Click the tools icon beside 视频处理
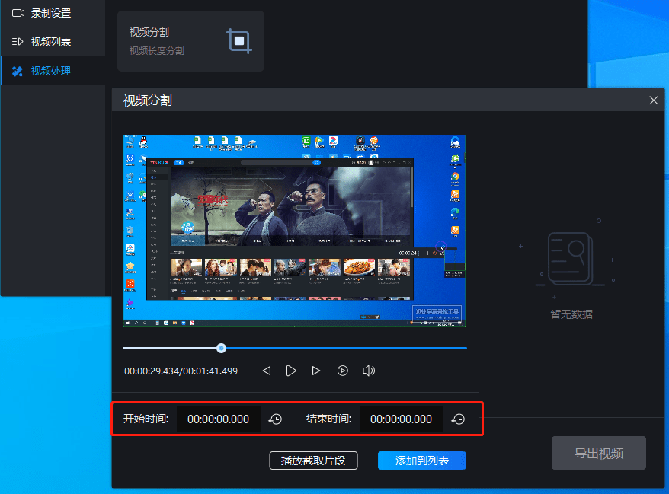This screenshot has width=669, height=494. (x=18, y=71)
